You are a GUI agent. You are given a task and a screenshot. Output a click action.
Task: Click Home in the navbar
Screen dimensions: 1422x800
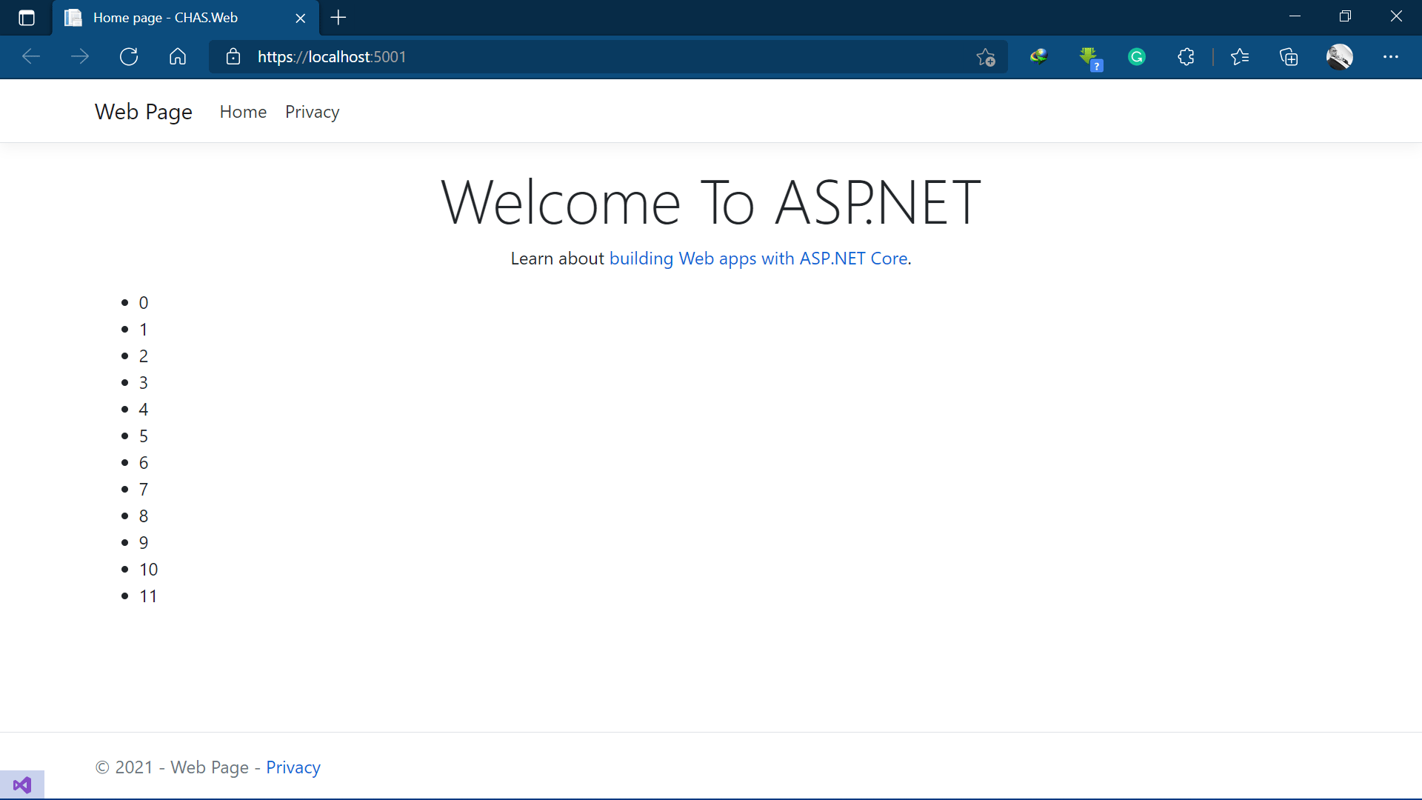pos(243,112)
